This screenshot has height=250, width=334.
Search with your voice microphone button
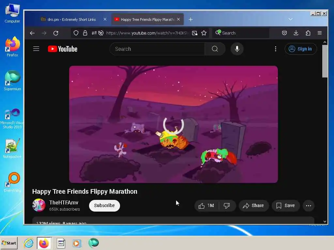coord(237,49)
